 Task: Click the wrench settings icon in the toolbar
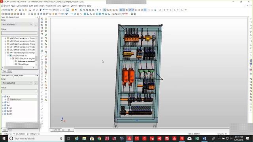16,10
